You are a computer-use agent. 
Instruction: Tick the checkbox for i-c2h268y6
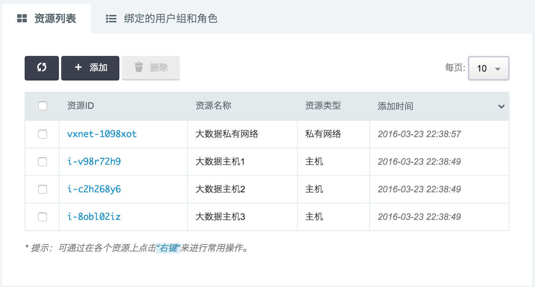coord(43,189)
